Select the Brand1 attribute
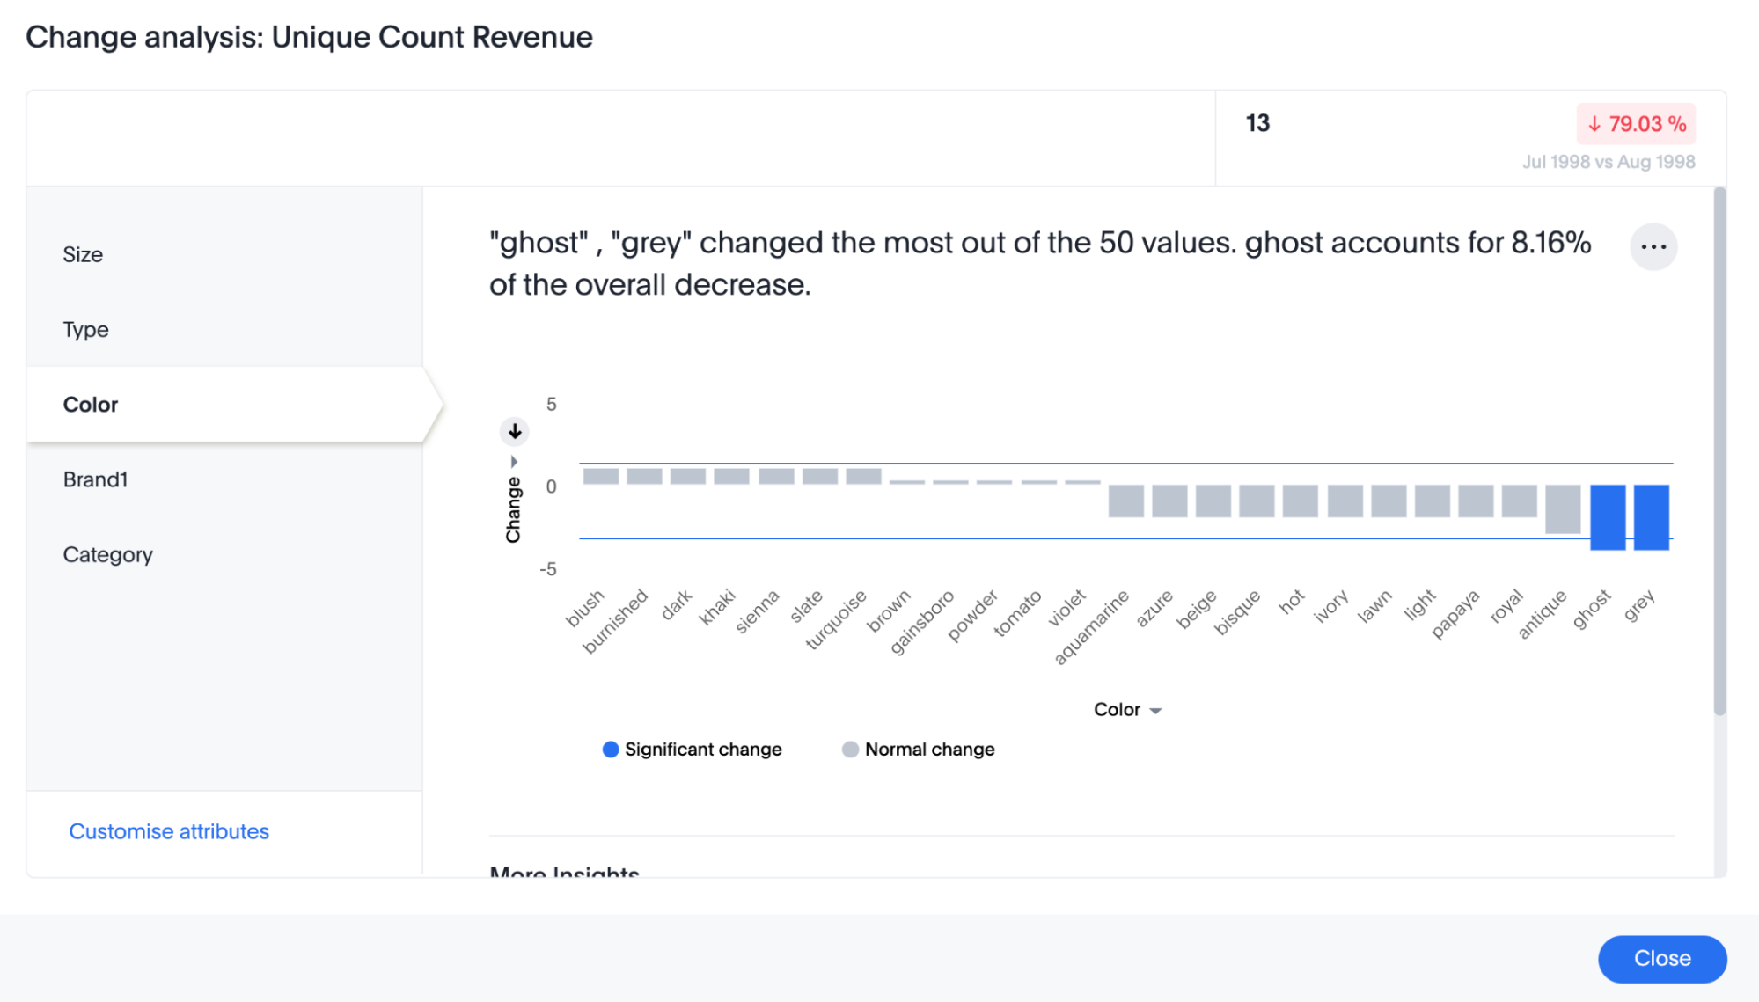1759x1002 pixels. coord(95,479)
